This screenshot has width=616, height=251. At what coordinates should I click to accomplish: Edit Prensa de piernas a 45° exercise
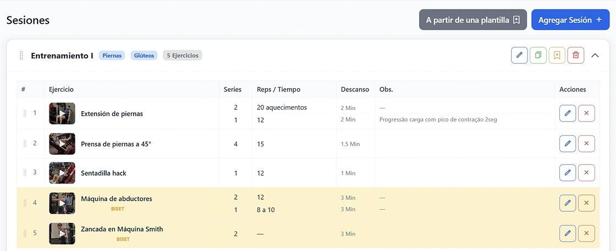(x=568, y=144)
